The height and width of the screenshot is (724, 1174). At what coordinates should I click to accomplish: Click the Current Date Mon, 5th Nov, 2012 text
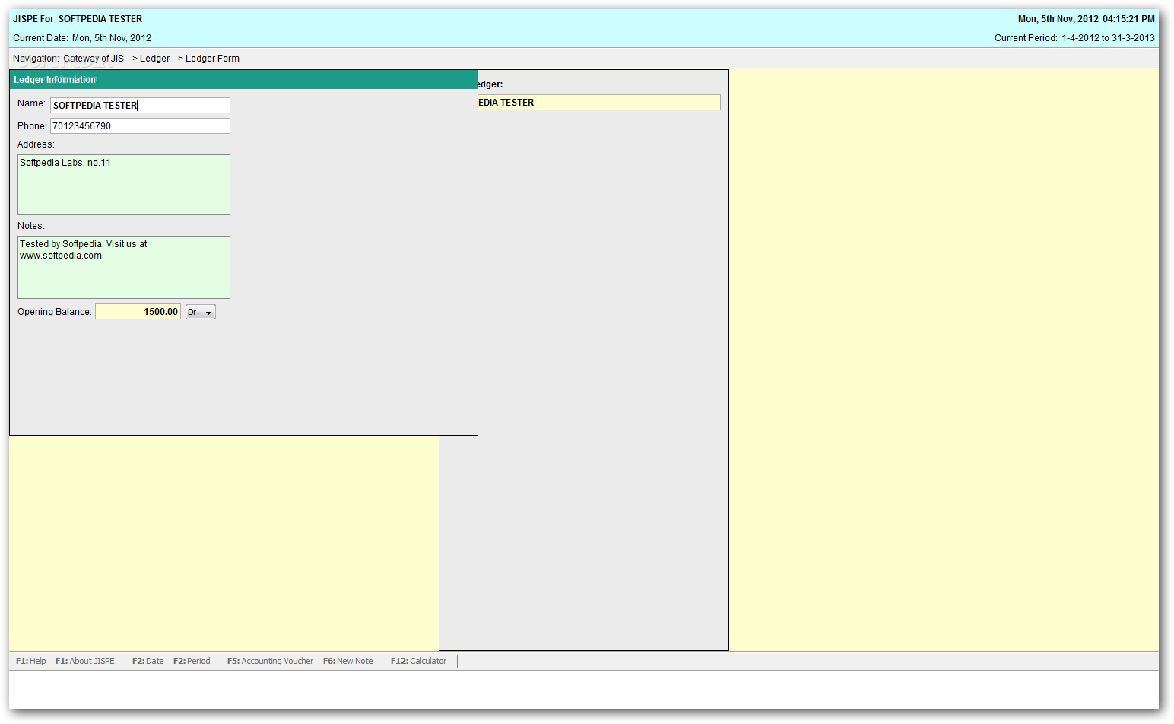coord(82,38)
